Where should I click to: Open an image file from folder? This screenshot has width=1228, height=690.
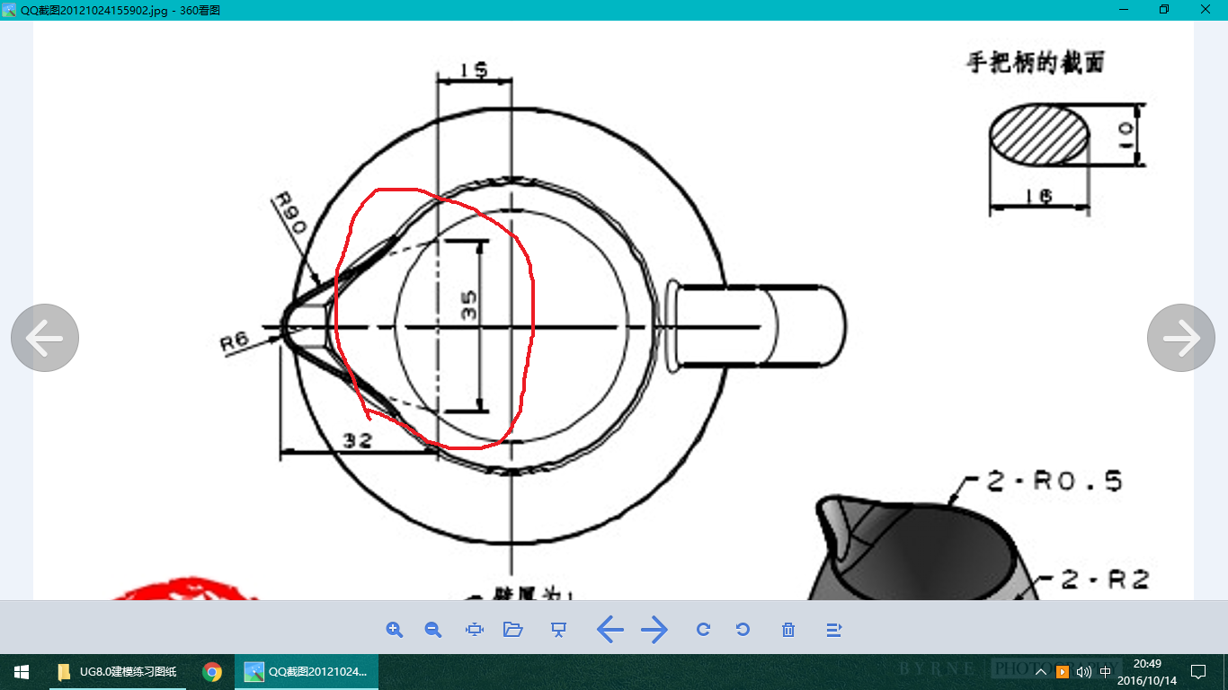pos(513,630)
